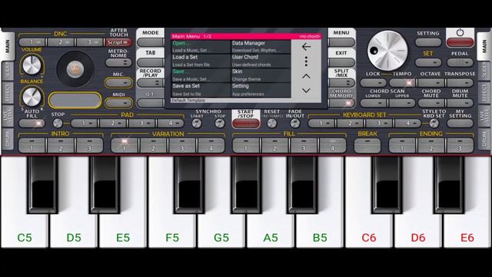Select Fill 3 button
Screen dimensions: 492x277
304,145
